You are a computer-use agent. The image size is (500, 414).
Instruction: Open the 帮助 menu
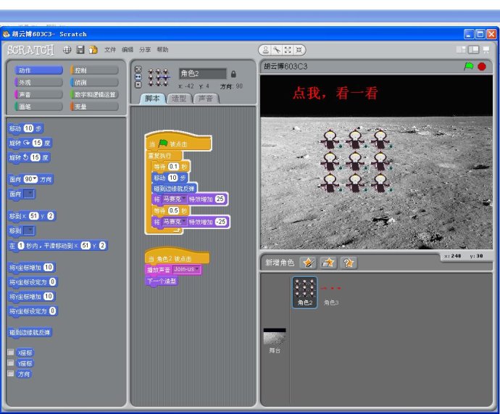click(162, 50)
